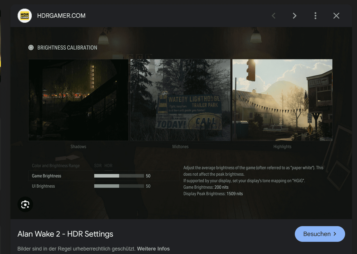Screen dimensions: 357x254
Task: Click the HDRGAMER.COM site title
Action: pos(61,15)
